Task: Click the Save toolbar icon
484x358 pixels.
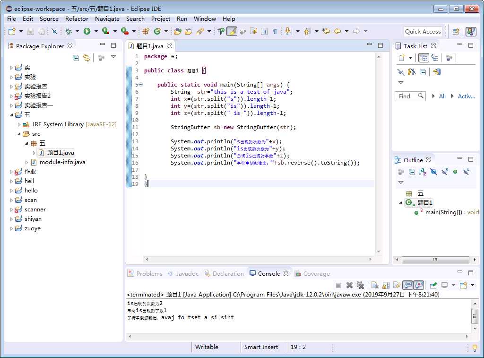Action: (x=30, y=31)
